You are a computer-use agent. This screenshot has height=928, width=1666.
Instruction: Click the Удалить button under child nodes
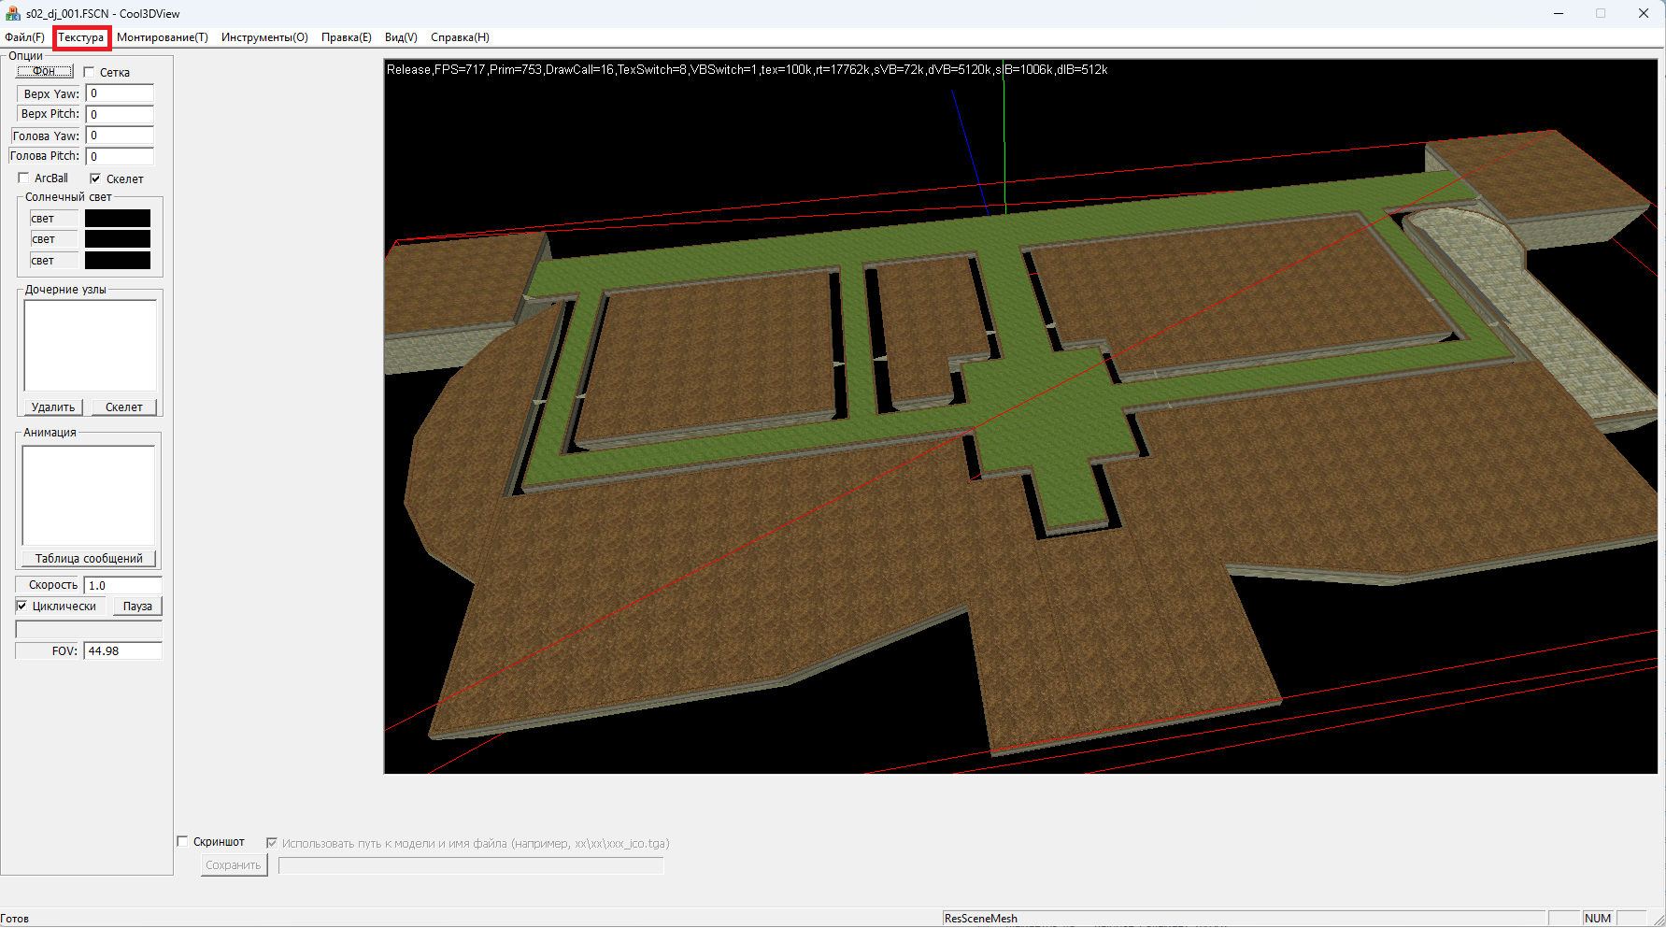click(x=52, y=407)
